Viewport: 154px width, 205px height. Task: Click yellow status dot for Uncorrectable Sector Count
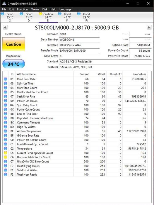(6, 157)
